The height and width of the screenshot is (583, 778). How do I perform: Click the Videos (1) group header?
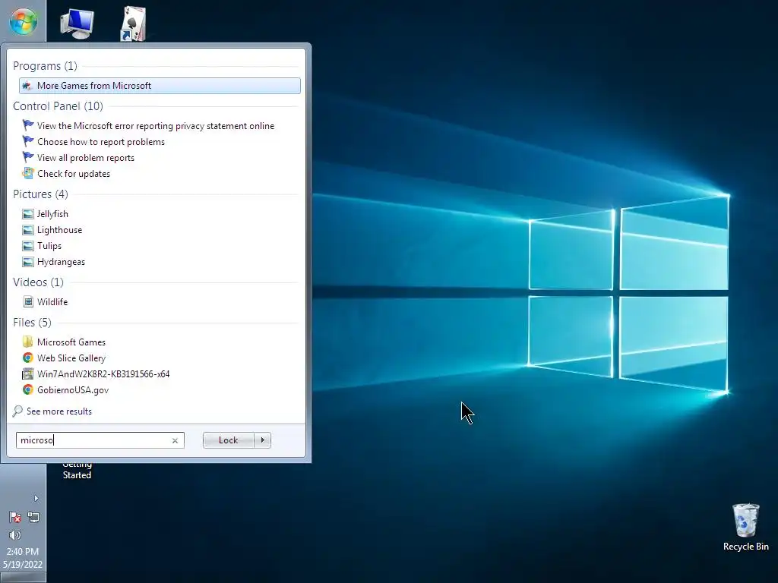pos(38,282)
